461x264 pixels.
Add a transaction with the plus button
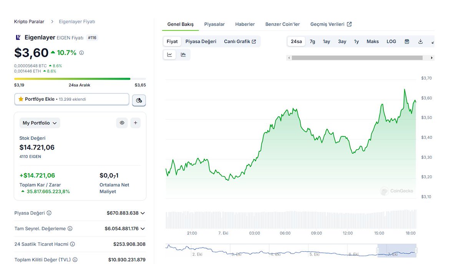click(135, 123)
